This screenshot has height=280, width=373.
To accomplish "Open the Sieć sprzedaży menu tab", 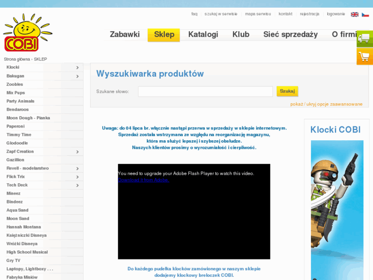I will click(290, 34).
